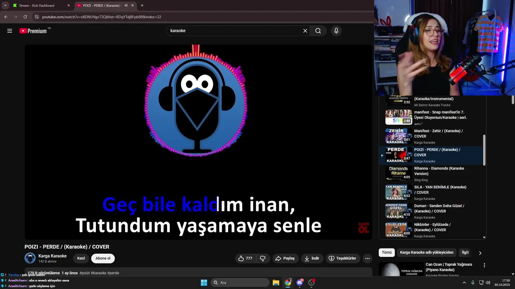Open Discord from taskbar
Image resolution: width=515 pixels, height=289 pixels.
[300, 283]
